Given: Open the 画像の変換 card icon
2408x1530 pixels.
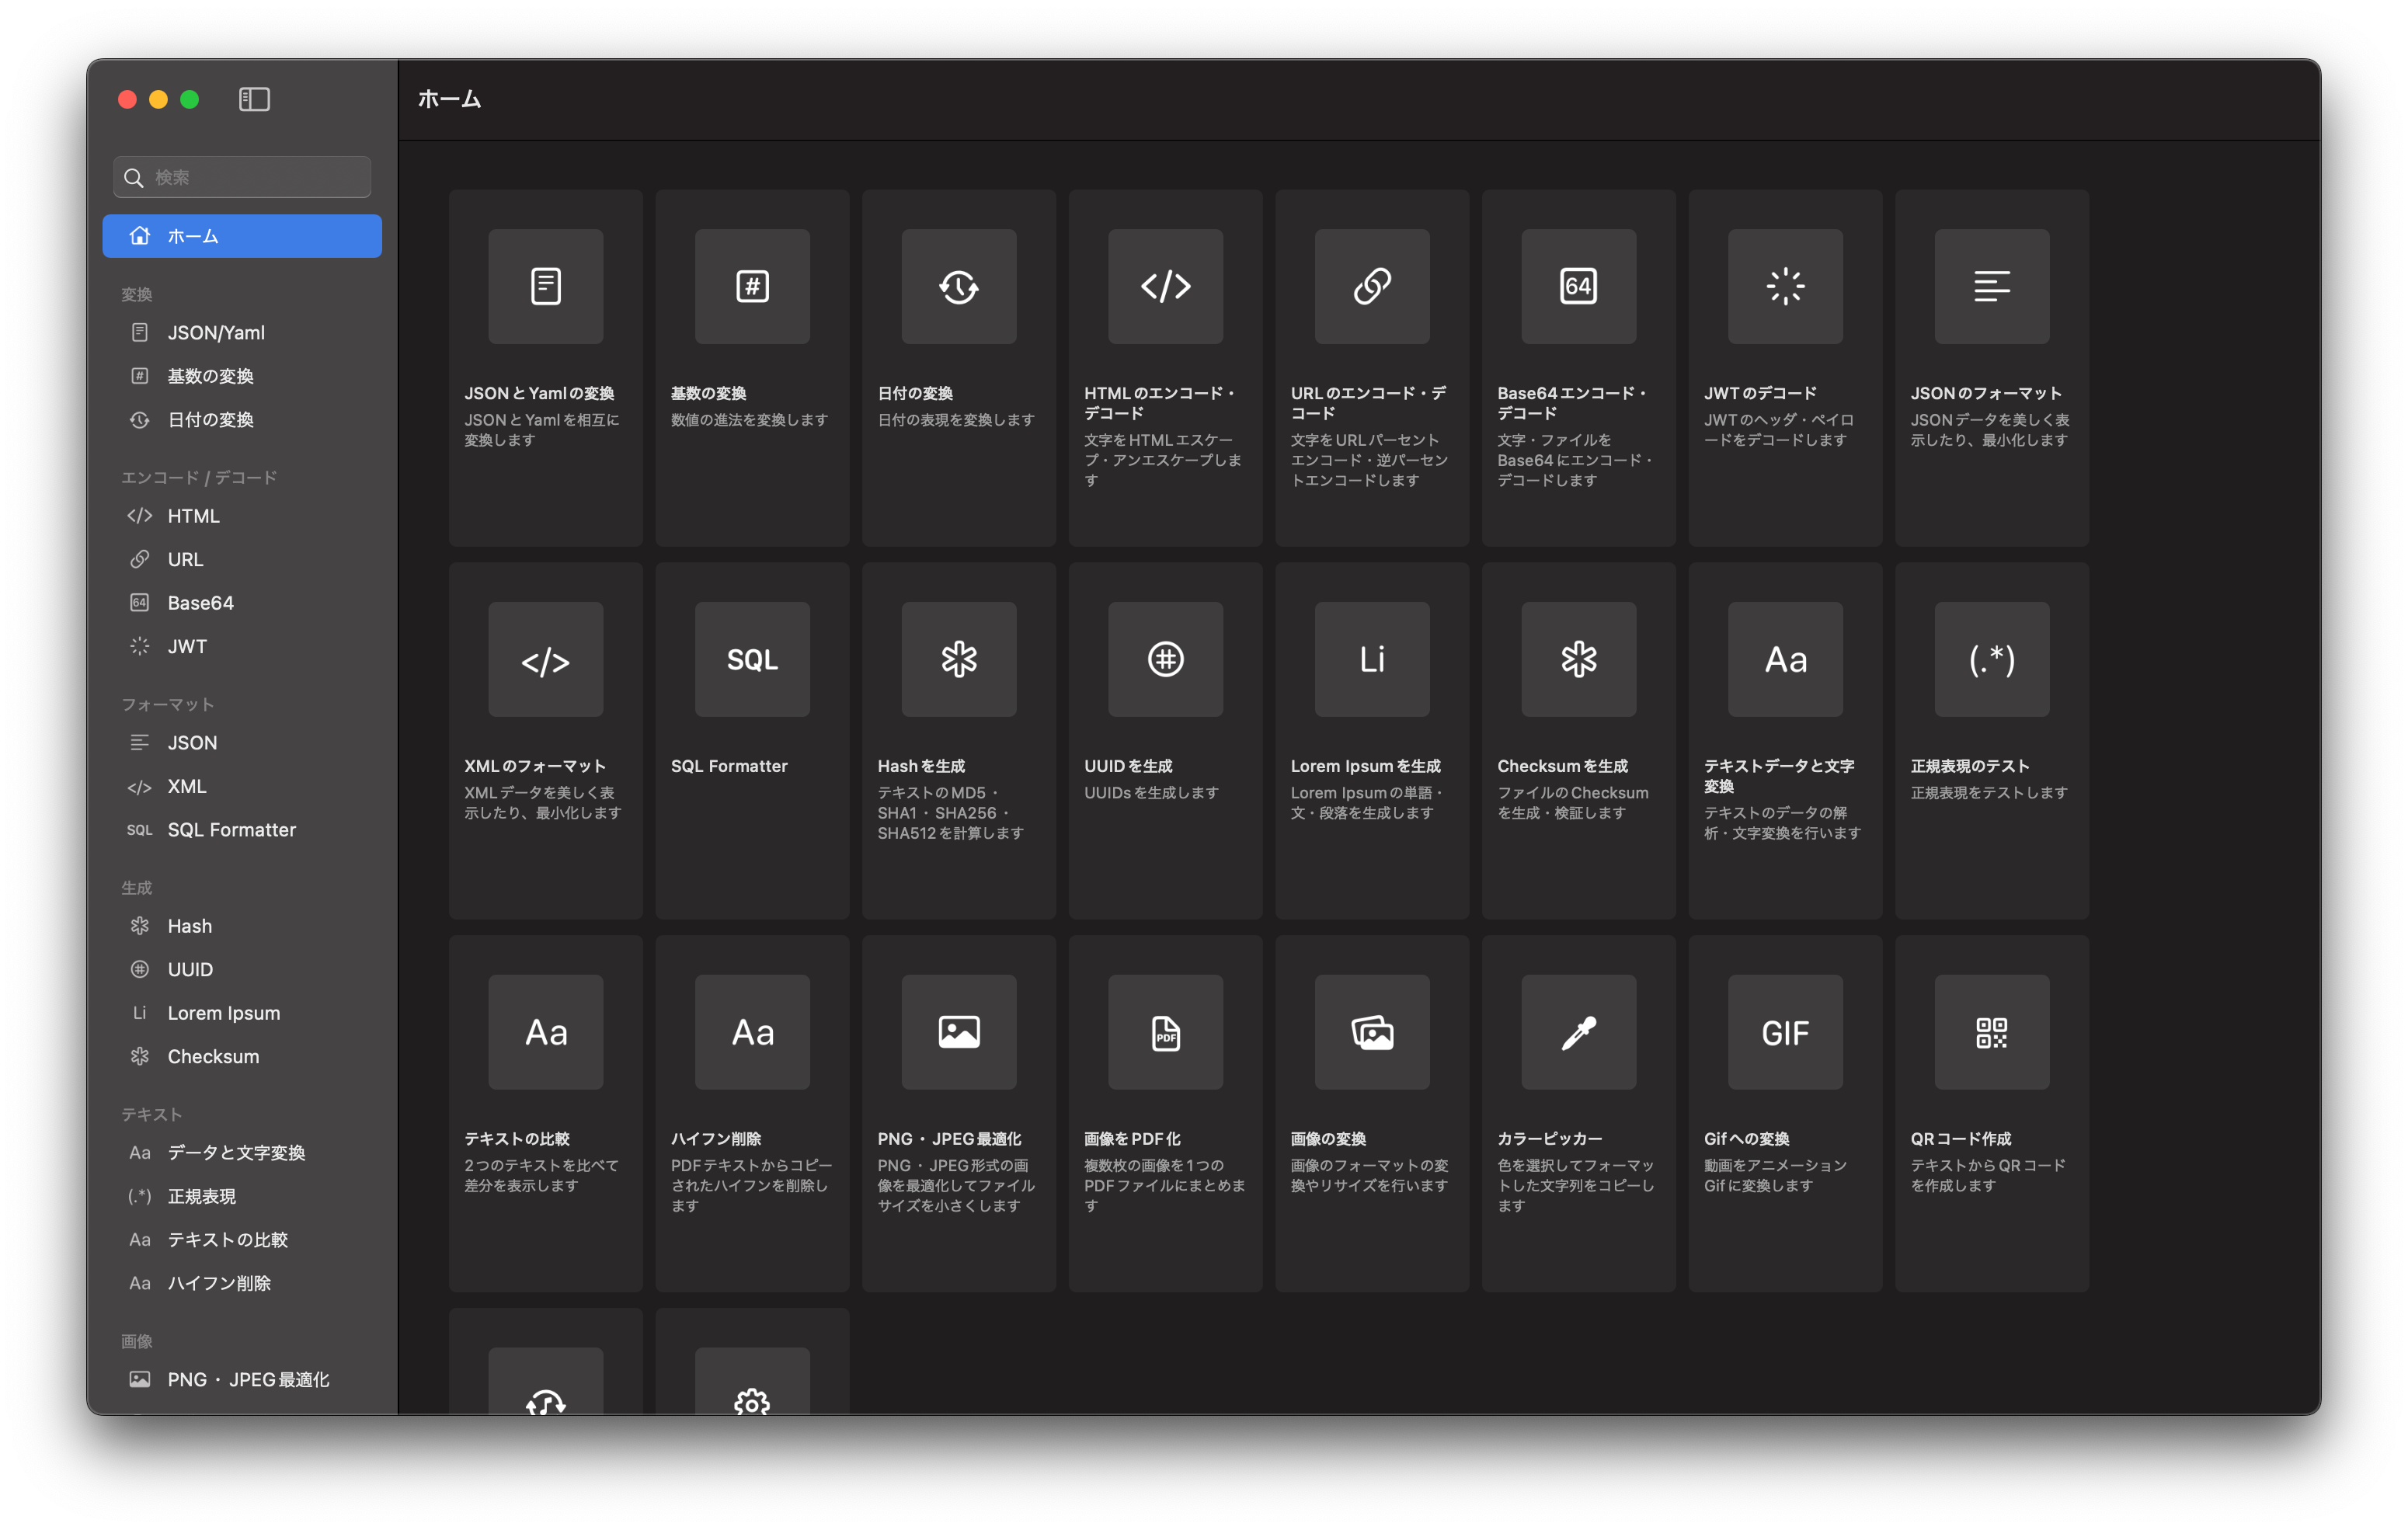Looking at the screenshot, I should [x=1372, y=1033].
